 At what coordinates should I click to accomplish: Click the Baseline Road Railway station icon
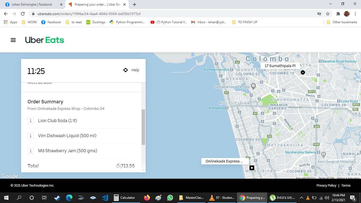pos(321,61)
